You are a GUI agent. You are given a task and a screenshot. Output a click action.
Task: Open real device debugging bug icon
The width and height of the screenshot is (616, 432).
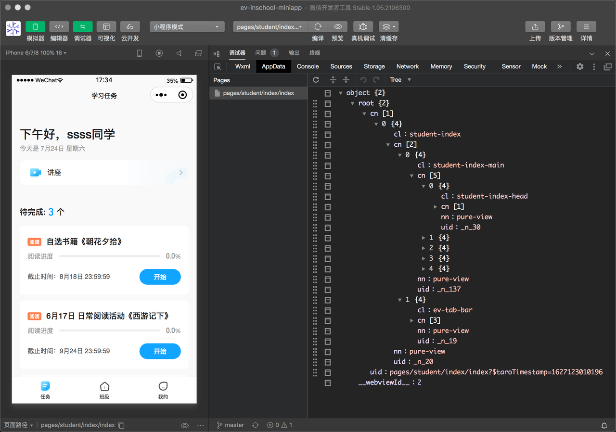pos(363,27)
